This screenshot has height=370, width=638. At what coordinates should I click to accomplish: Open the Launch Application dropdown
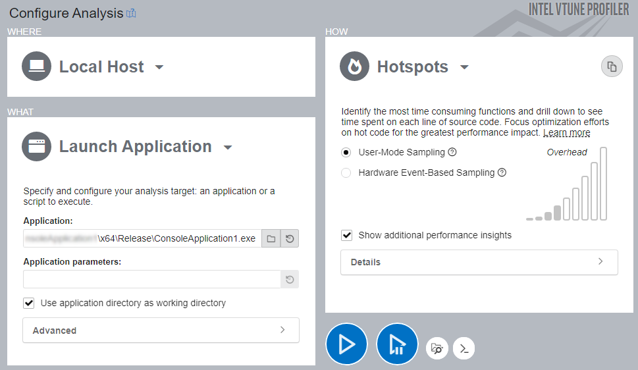pos(228,147)
